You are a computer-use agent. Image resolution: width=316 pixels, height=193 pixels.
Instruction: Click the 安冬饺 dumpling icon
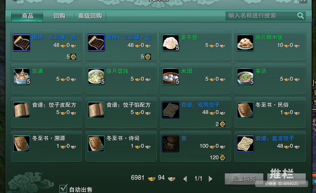click(171, 43)
